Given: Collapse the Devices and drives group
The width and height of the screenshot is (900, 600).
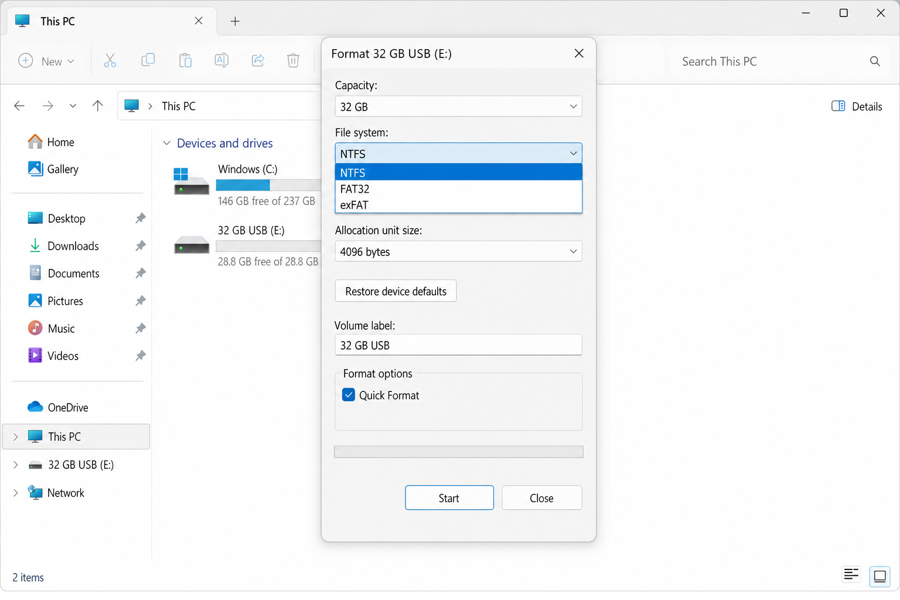Looking at the screenshot, I should click(167, 143).
